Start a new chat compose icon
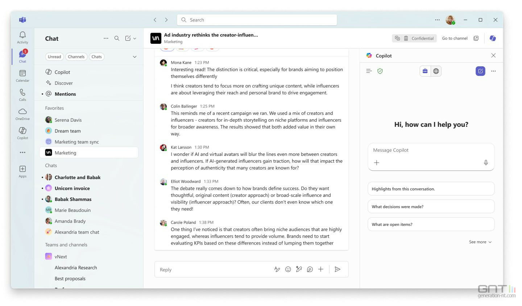The width and height of the screenshot is (522, 306). click(x=128, y=38)
